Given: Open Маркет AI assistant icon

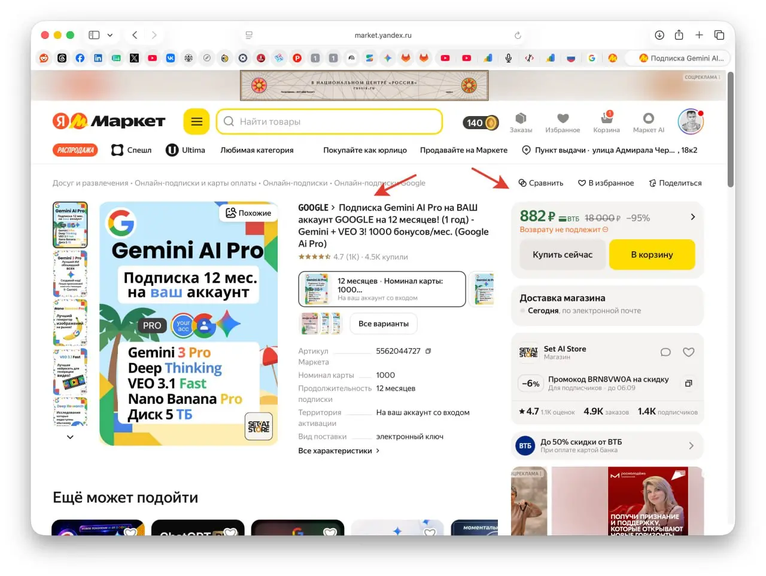Looking at the screenshot, I should tap(648, 123).
